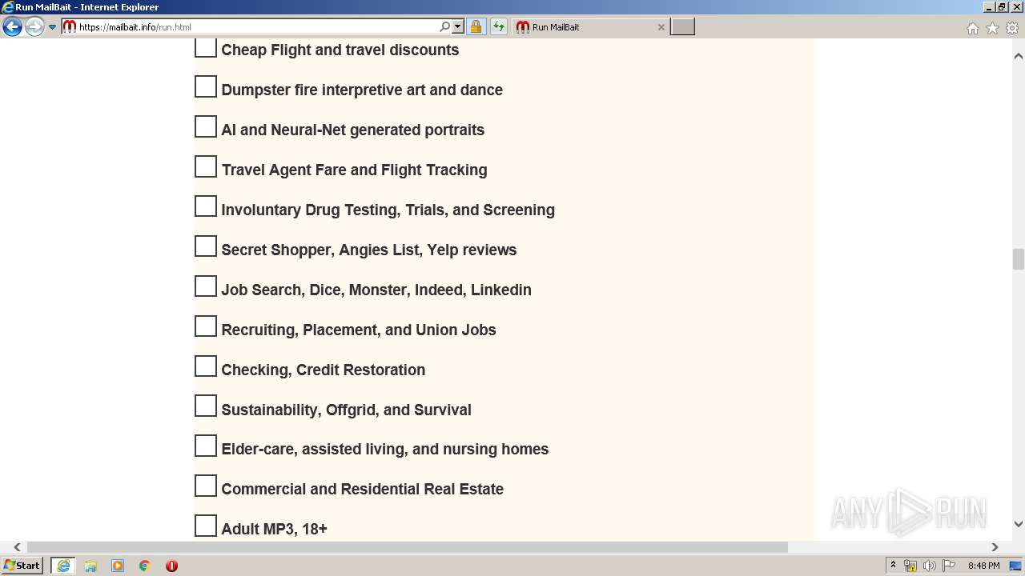Check Checking, Credit Restoration
Viewport: 1025px width, 576px height.
coord(206,366)
